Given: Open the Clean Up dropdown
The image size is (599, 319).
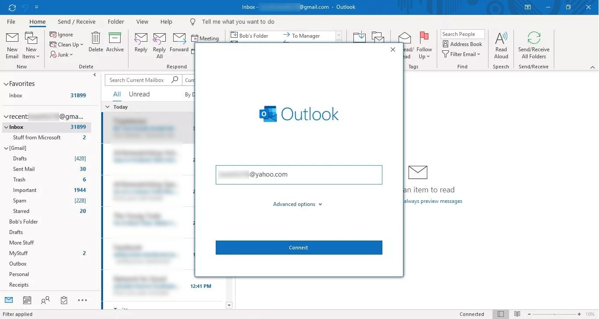Looking at the screenshot, I should (66, 45).
